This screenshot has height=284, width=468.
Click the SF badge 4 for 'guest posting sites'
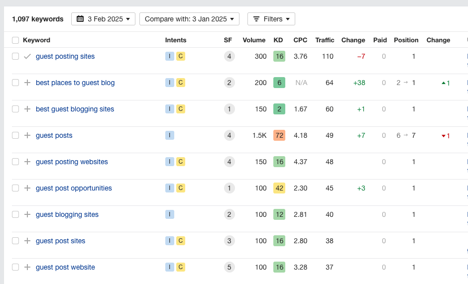229,56
